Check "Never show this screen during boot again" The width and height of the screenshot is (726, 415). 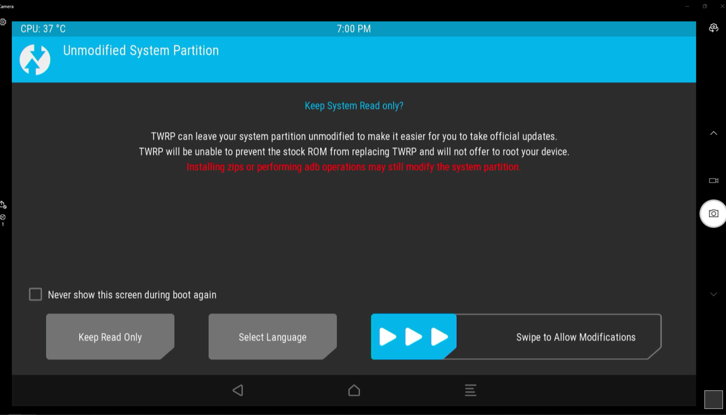click(36, 295)
